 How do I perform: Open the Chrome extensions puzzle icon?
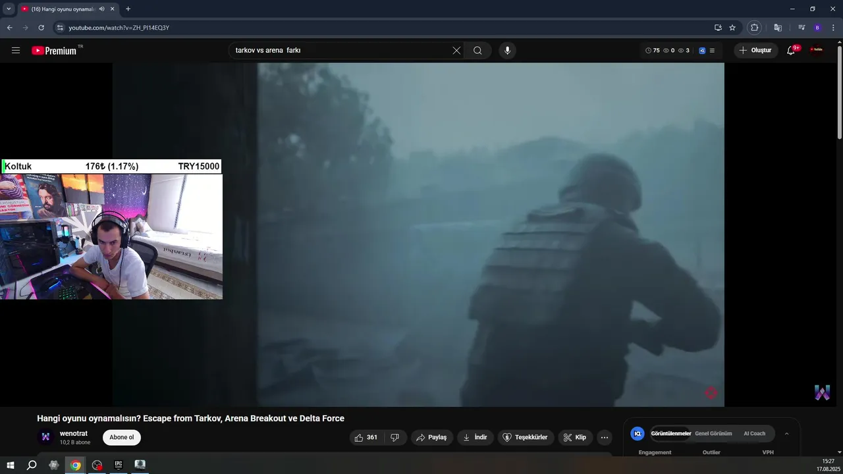point(755,28)
